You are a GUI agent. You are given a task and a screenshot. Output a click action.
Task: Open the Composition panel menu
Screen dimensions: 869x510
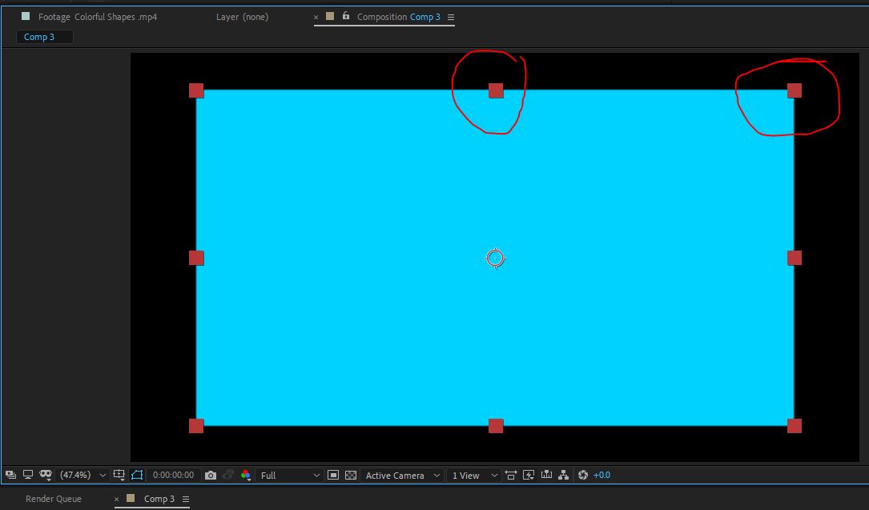pyautogui.click(x=453, y=16)
